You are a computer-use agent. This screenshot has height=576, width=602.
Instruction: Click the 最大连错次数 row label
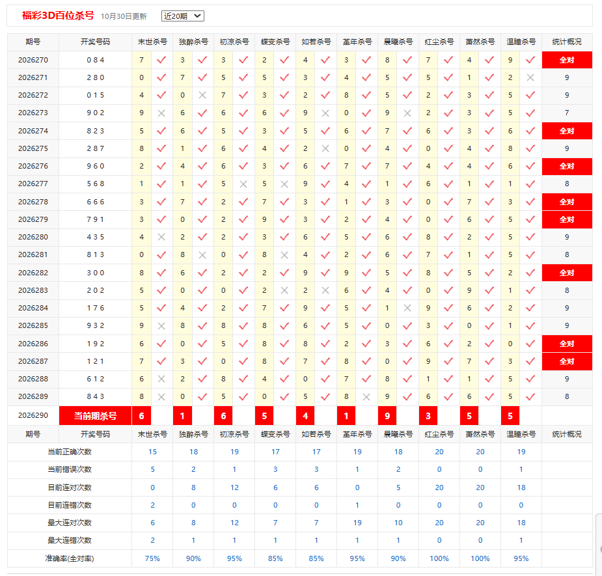70,541
